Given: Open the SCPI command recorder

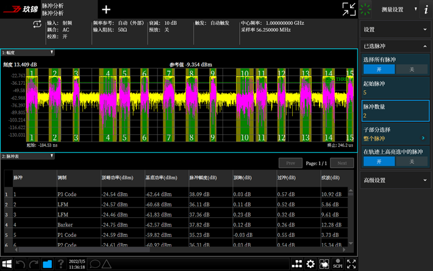Looking at the screenshot, I should pos(337,264).
